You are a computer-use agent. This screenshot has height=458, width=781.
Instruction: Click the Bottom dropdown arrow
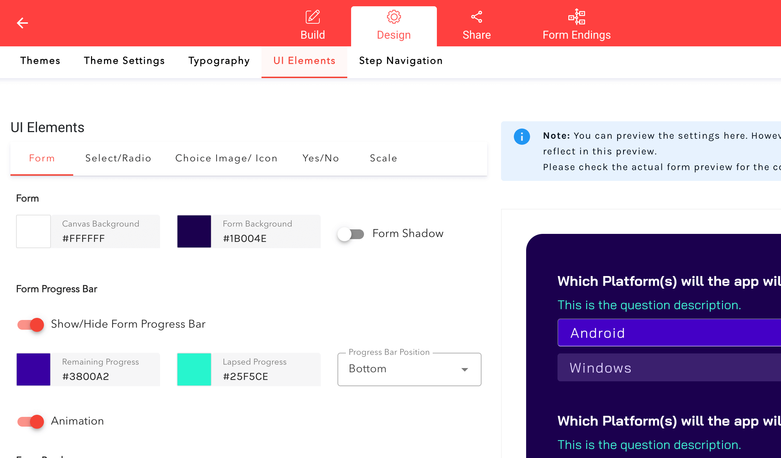click(x=464, y=369)
